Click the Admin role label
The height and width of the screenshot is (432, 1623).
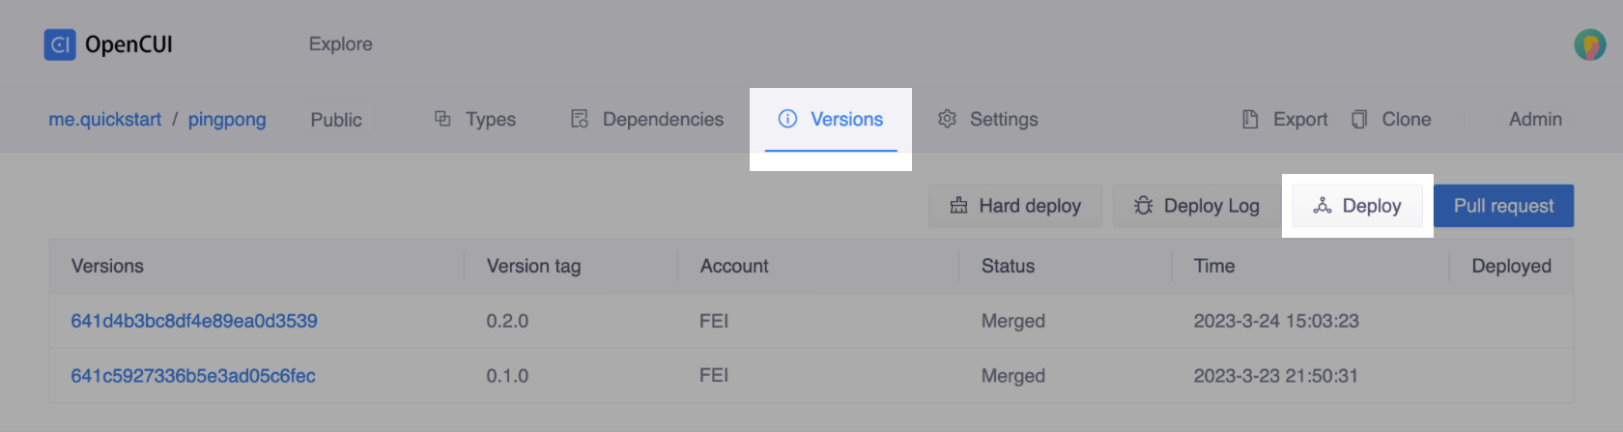(1535, 119)
